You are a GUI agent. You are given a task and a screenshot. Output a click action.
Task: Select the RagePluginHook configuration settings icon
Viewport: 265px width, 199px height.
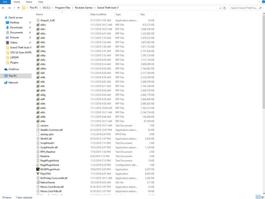pos(38,165)
